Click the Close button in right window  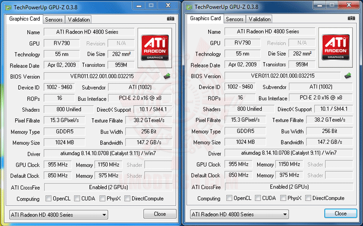[x=340, y=213]
